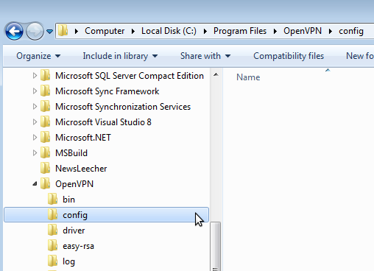Open the dropdown arrow before the config breadcrumb

(331, 31)
